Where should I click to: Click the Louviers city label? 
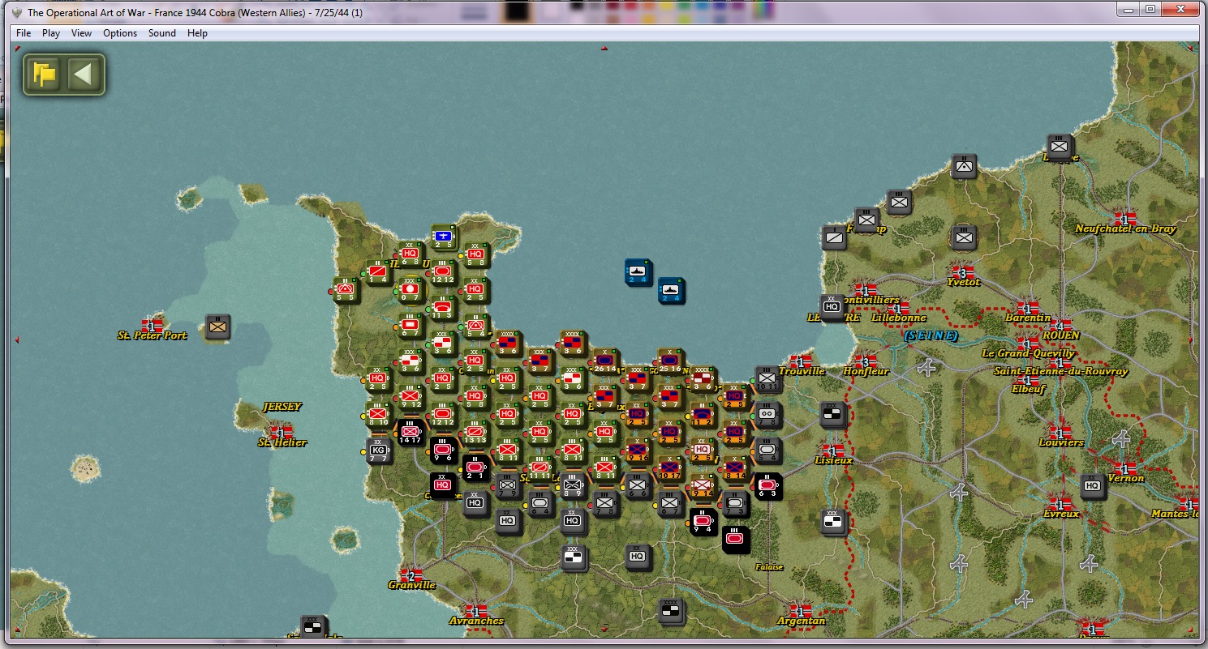pos(1061,442)
